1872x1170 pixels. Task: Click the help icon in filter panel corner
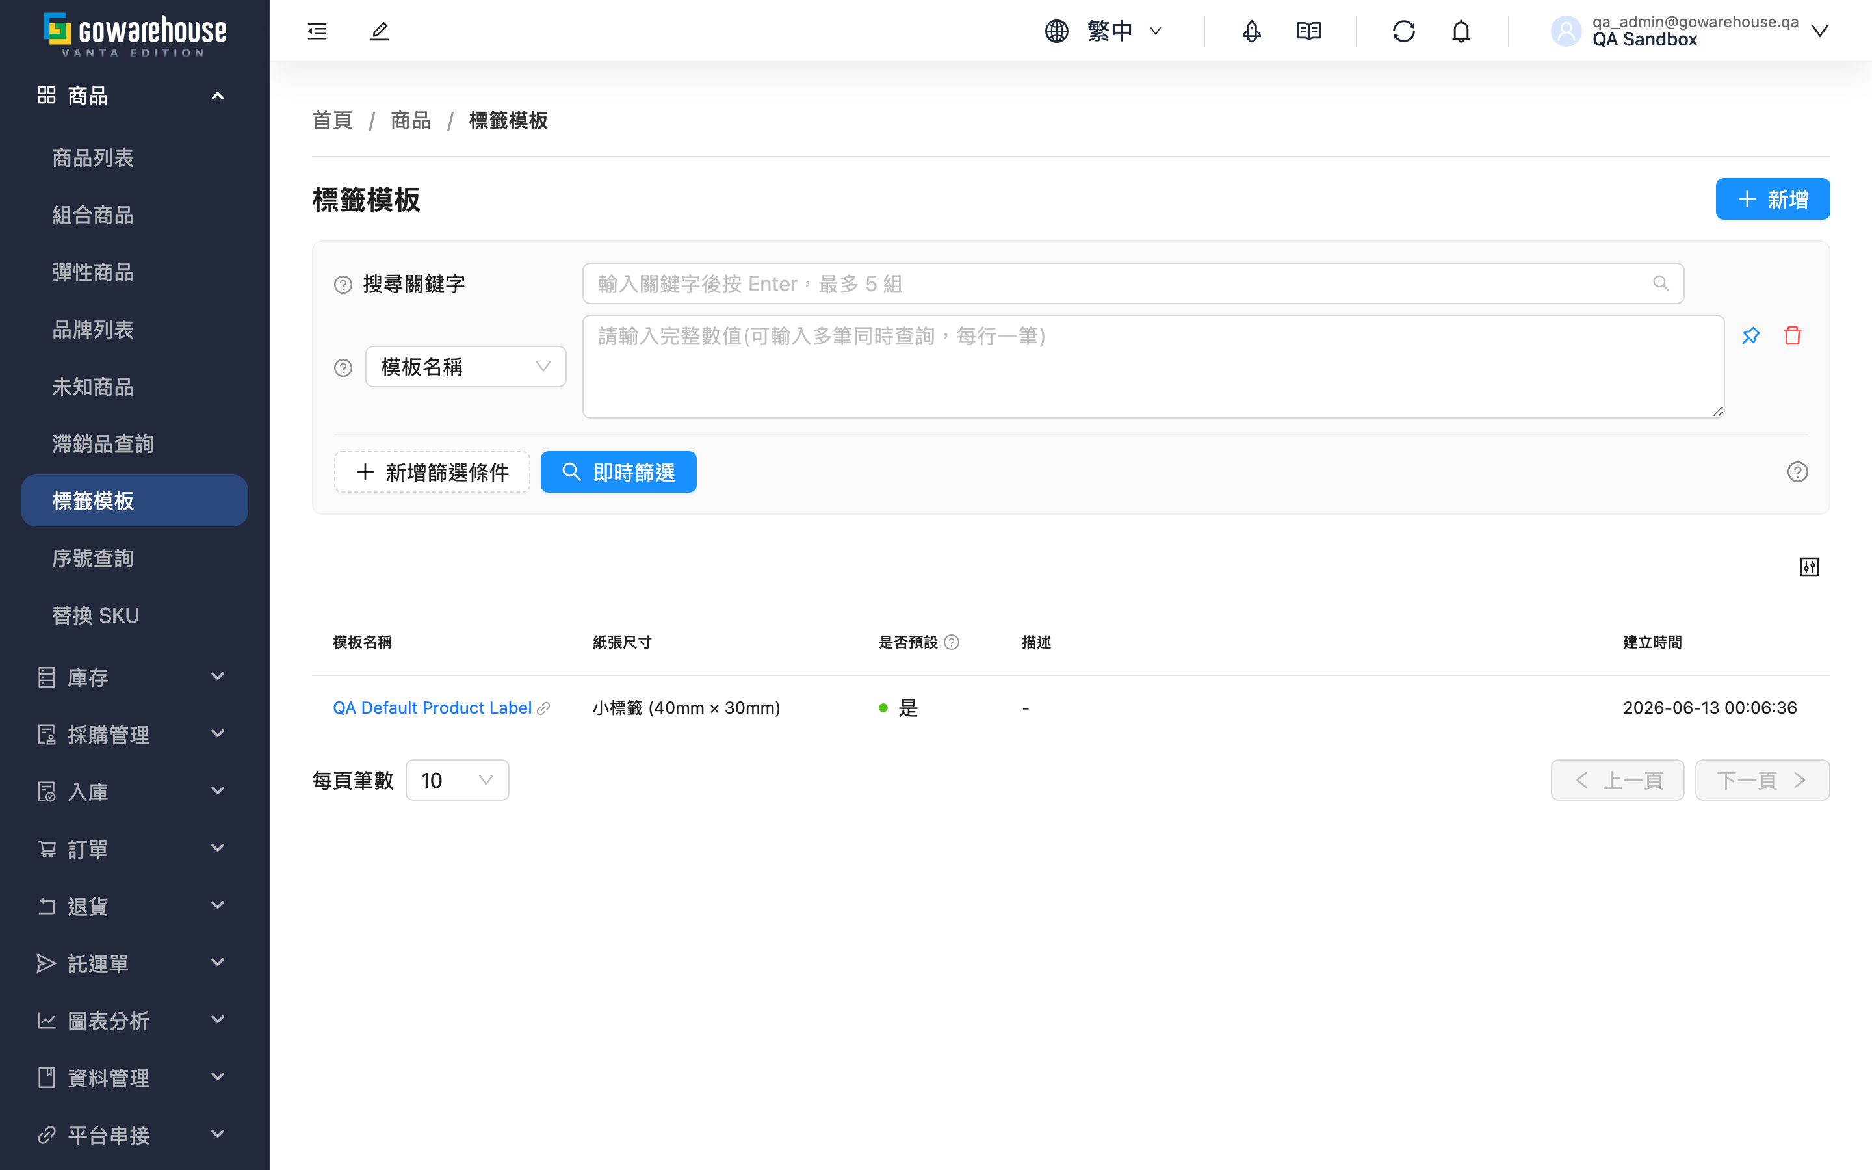click(x=1798, y=472)
